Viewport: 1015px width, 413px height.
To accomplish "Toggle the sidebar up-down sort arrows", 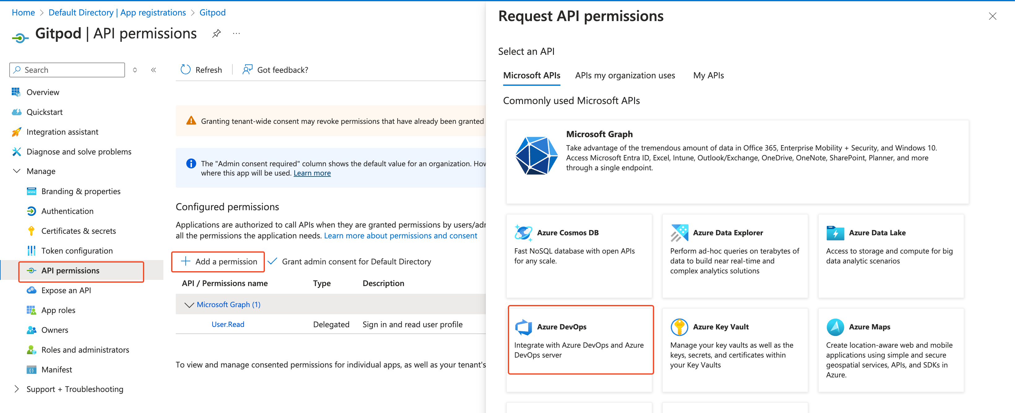I will point(135,70).
